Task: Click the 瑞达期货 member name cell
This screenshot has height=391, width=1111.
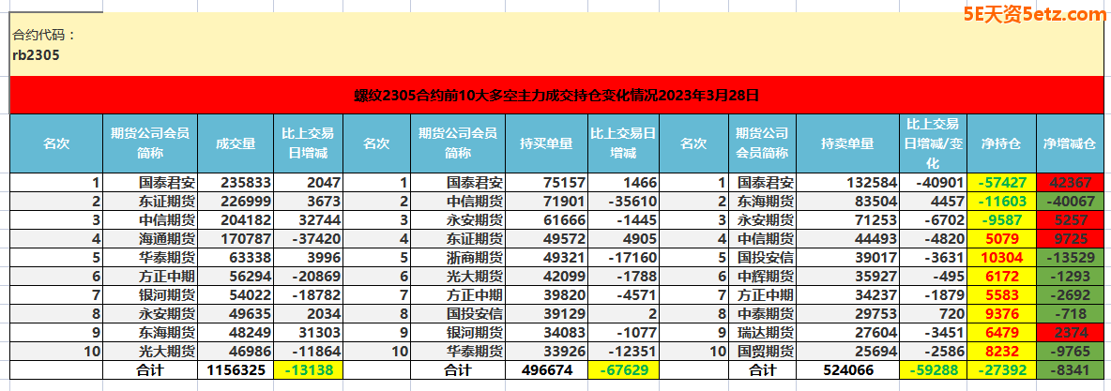Action: point(764,333)
